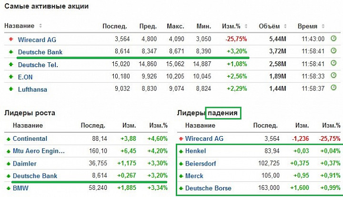
Task: Open the Daimler stock link
Action: 24,164
